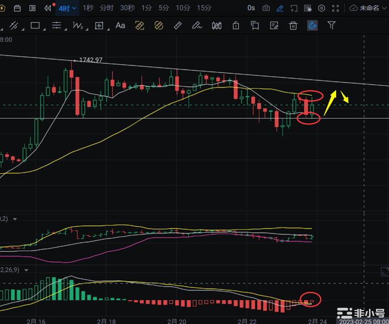Expand MACD indicator settings dropdown arrow
Viewport: 389px width, 324px height.
(26, 270)
